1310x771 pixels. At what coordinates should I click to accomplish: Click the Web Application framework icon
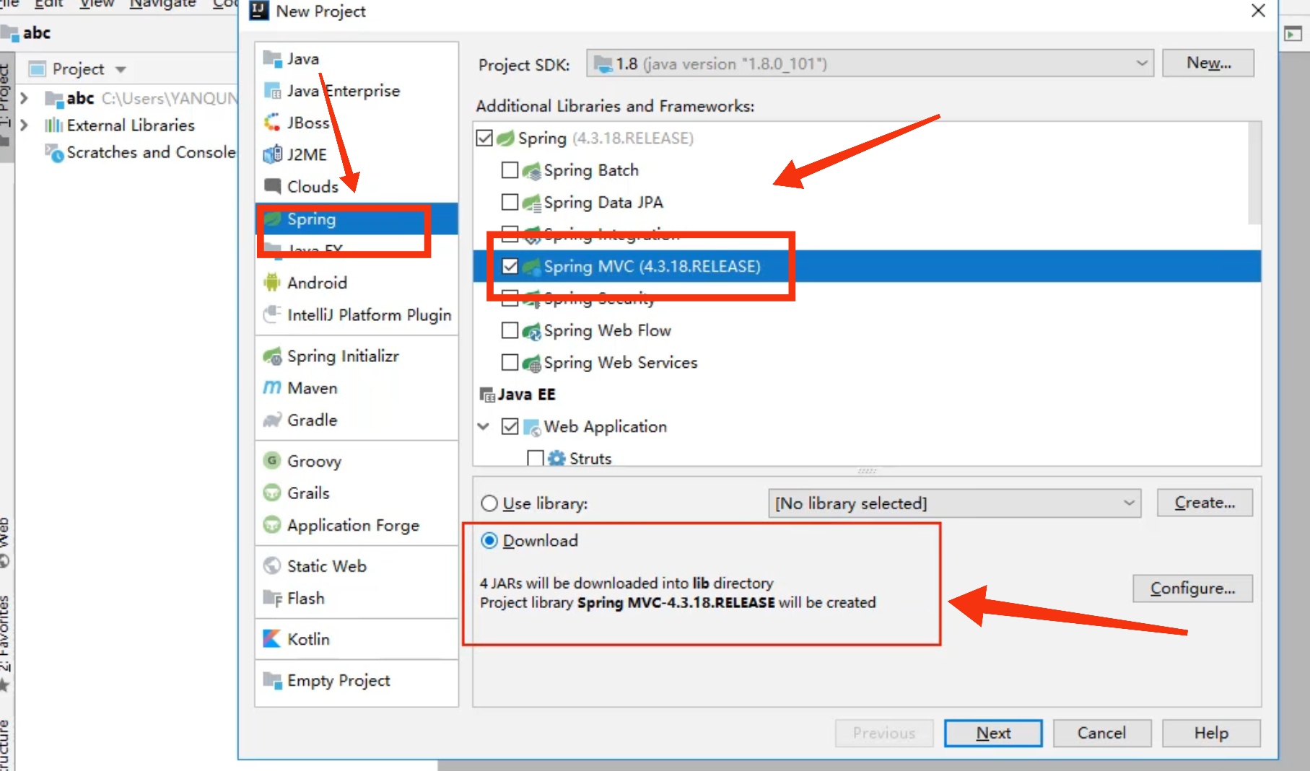click(x=532, y=427)
